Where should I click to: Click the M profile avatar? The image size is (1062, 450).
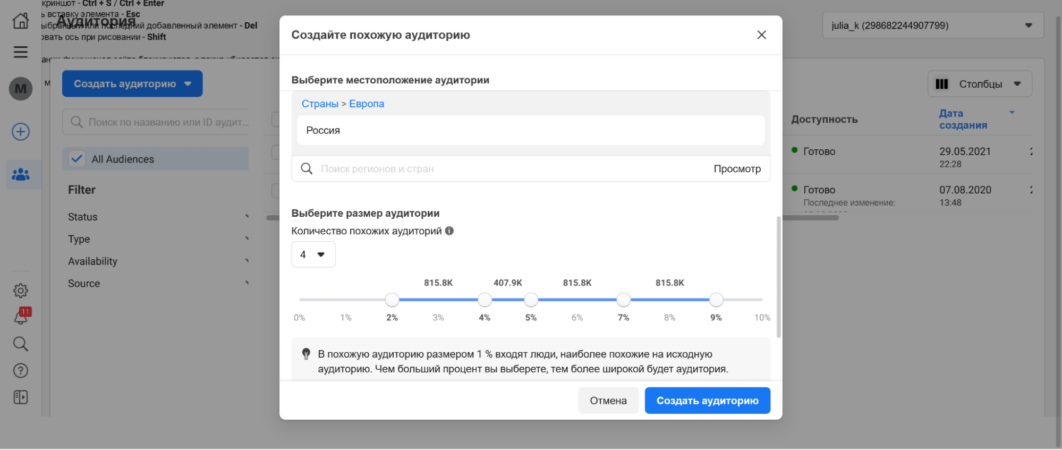21,89
